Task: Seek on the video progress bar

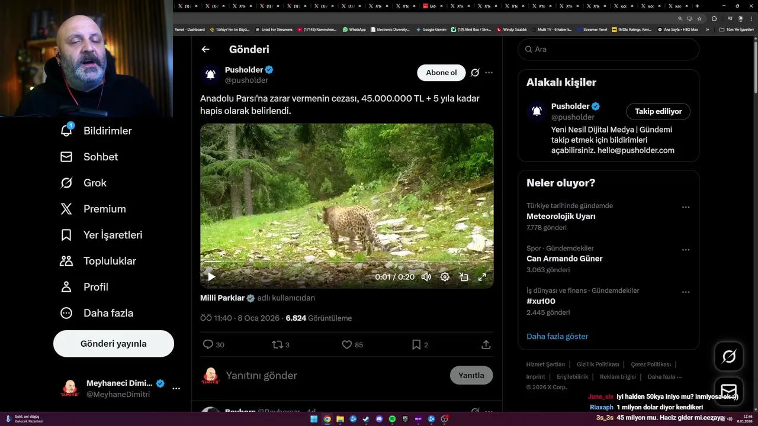Action: (346, 262)
